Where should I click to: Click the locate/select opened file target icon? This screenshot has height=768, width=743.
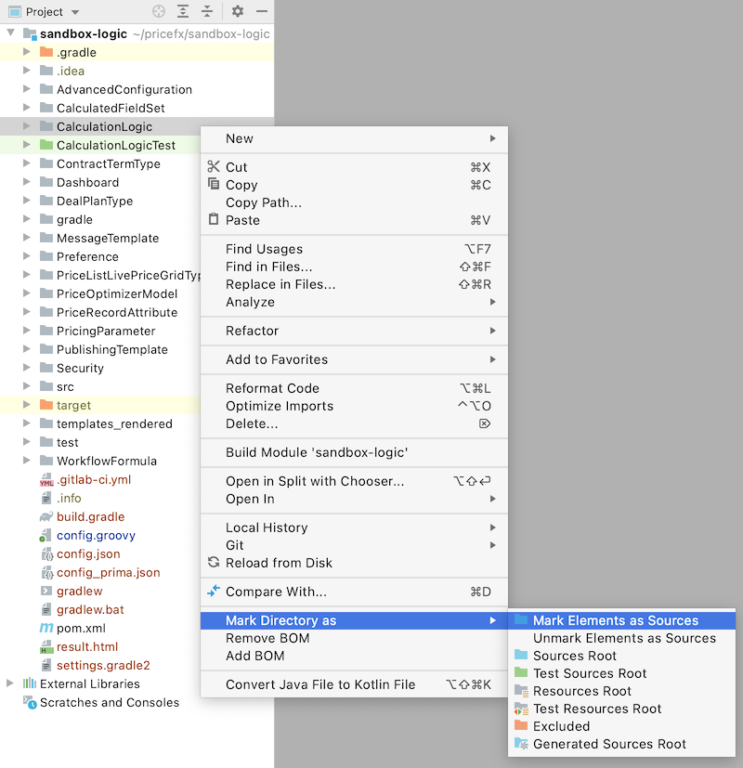pyautogui.click(x=159, y=12)
